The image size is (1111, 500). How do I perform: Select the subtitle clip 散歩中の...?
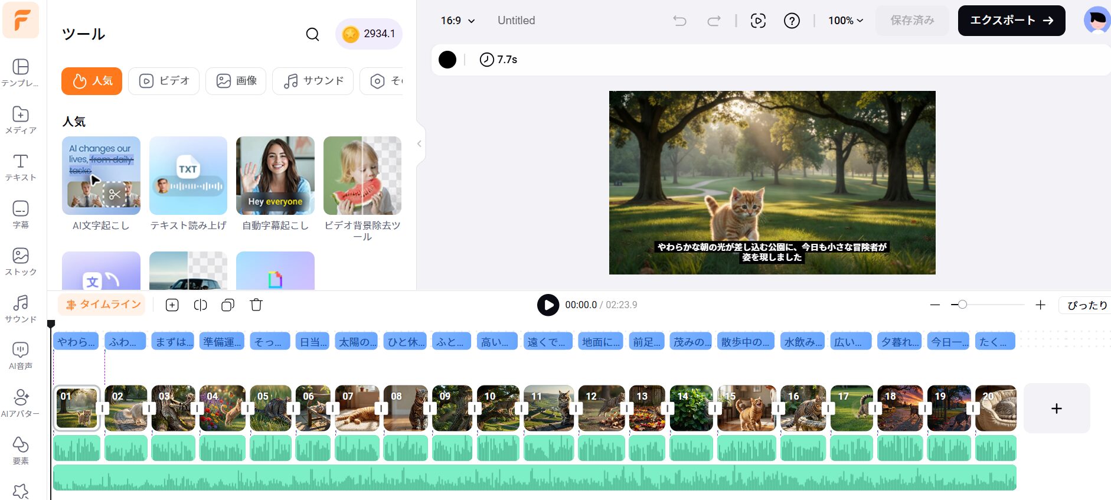tap(746, 341)
